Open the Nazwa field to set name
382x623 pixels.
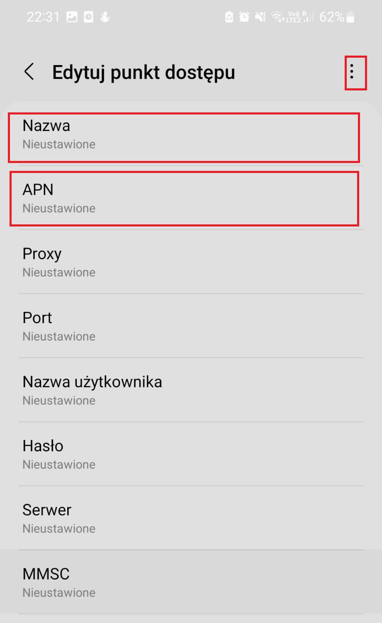(184, 134)
